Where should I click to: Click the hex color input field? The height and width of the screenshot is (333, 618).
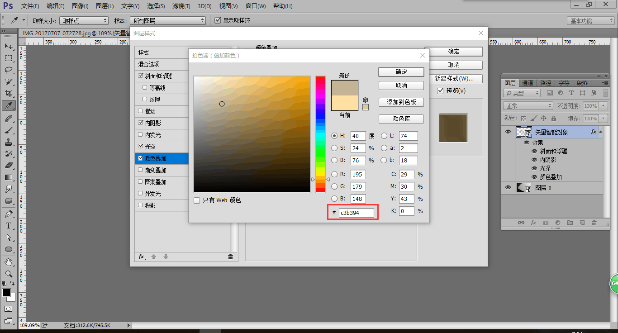(x=356, y=213)
